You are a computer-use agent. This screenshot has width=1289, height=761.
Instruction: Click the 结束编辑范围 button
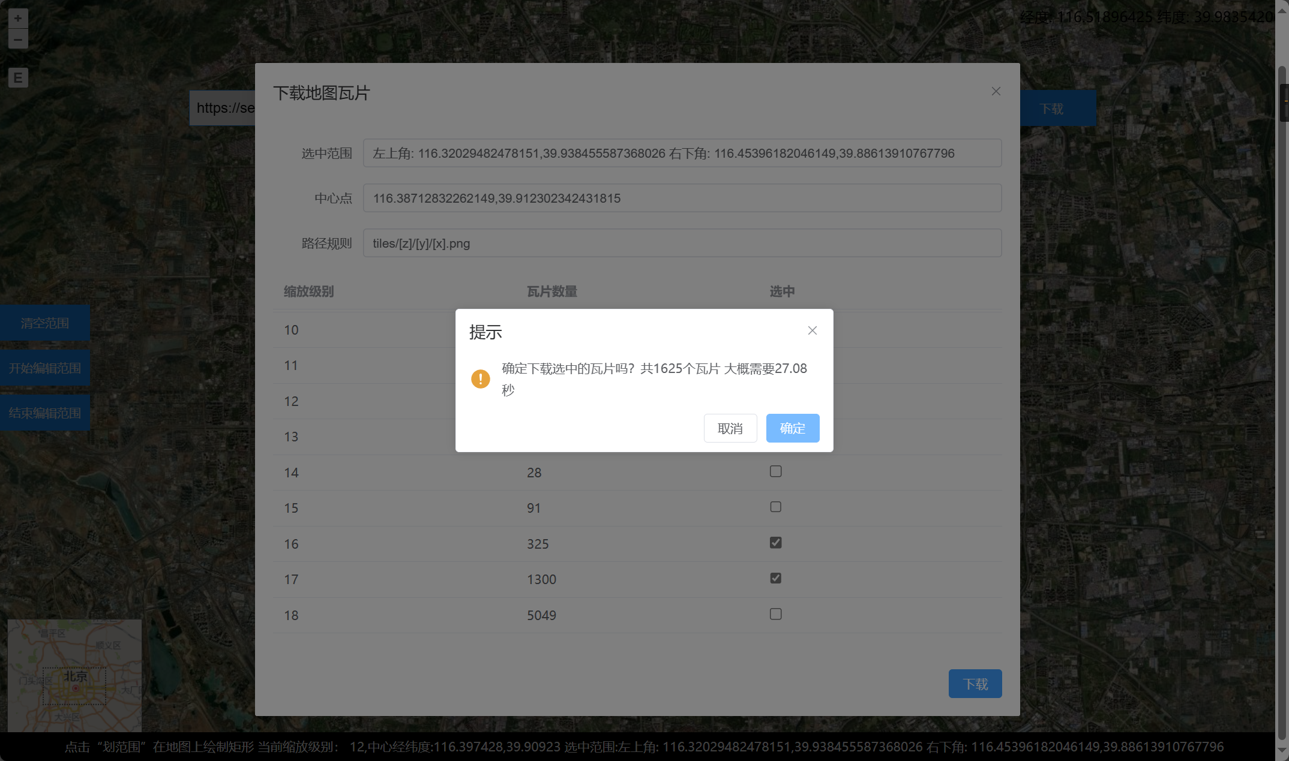(x=45, y=413)
